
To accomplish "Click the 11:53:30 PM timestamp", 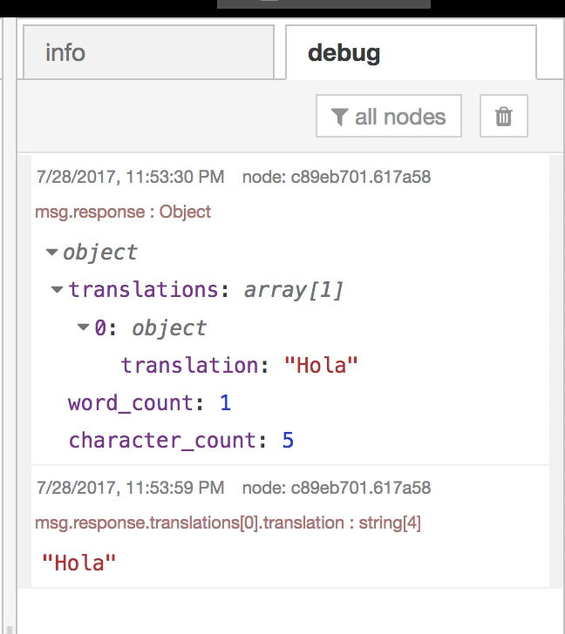I will (130, 177).
